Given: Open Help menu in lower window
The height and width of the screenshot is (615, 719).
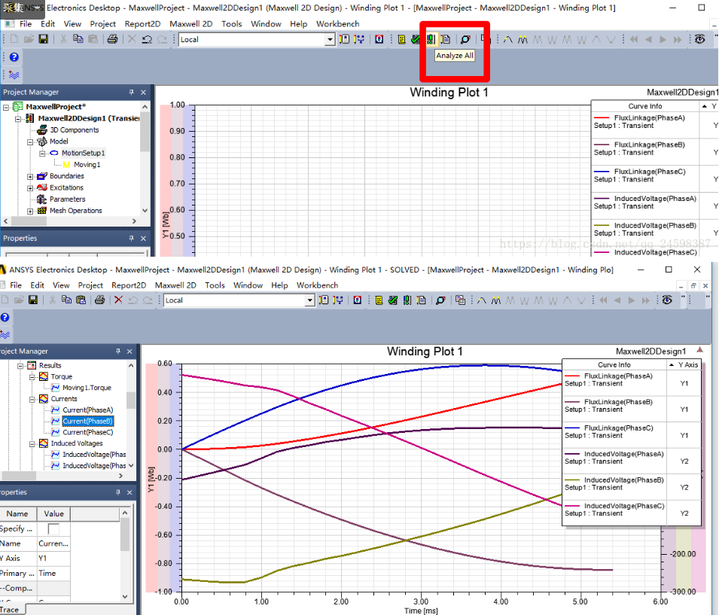Looking at the screenshot, I should click(279, 285).
